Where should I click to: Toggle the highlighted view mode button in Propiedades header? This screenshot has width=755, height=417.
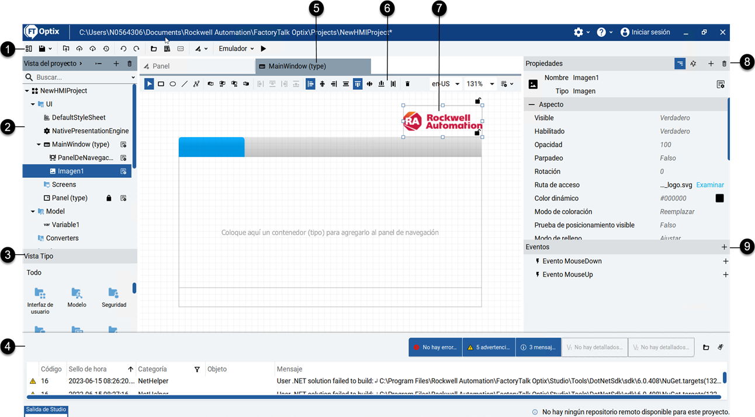[680, 64]
